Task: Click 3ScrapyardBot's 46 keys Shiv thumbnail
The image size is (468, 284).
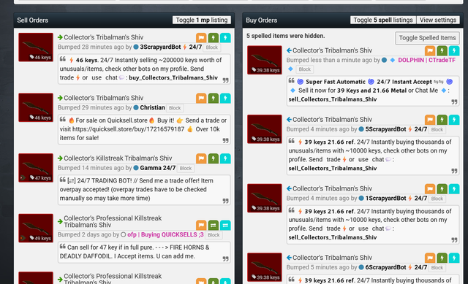Action: (36, 47)
